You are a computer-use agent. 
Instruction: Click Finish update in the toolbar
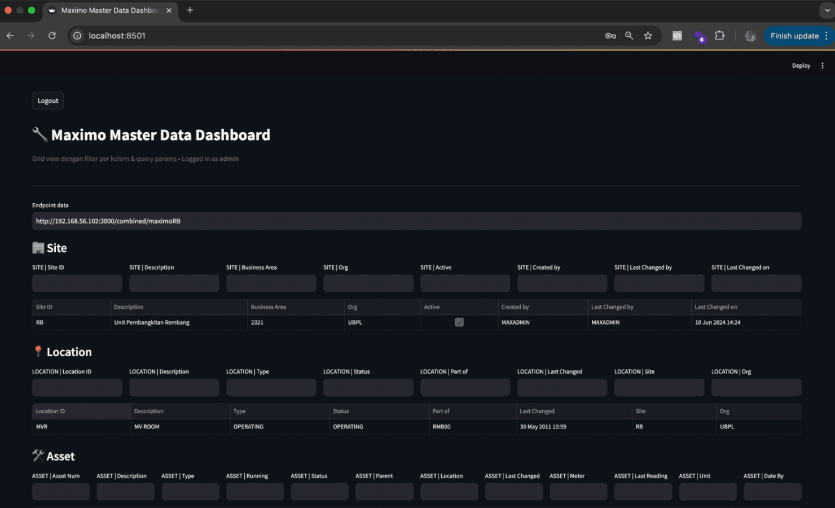click(796, 36)
